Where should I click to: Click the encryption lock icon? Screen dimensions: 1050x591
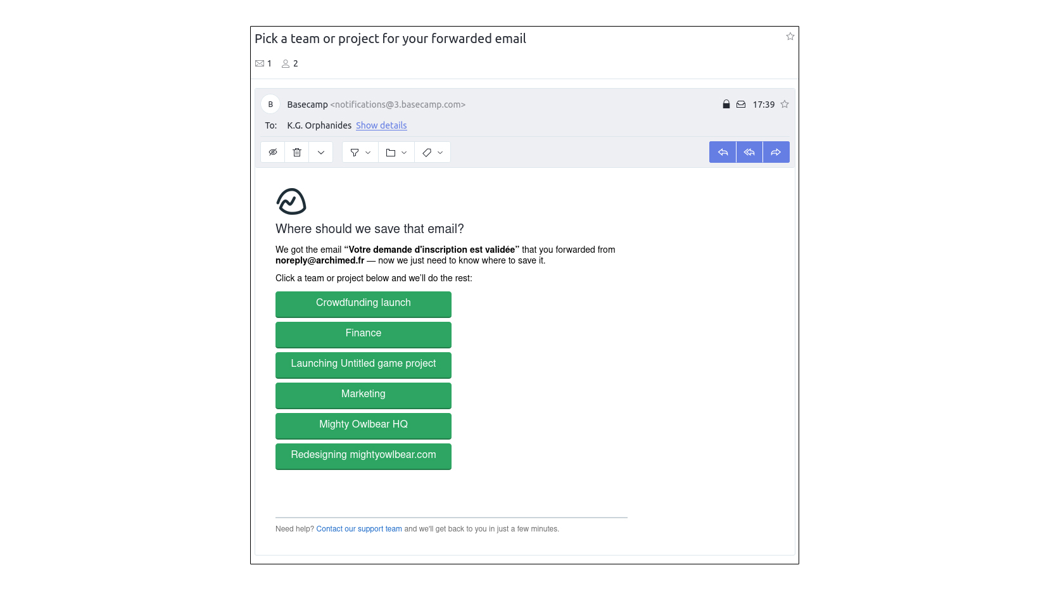point(726,105)
